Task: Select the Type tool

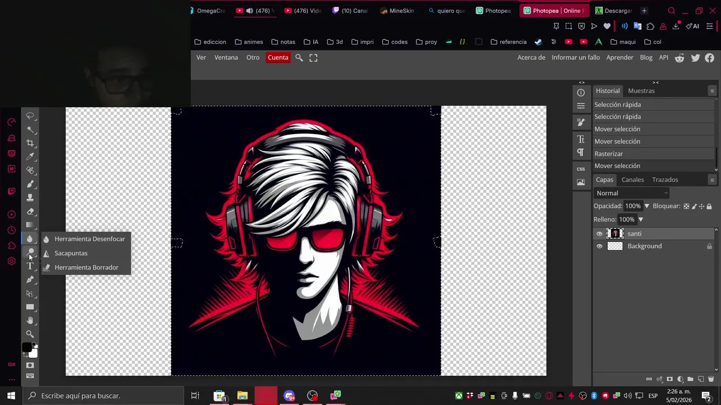Action: pos(30,266)
